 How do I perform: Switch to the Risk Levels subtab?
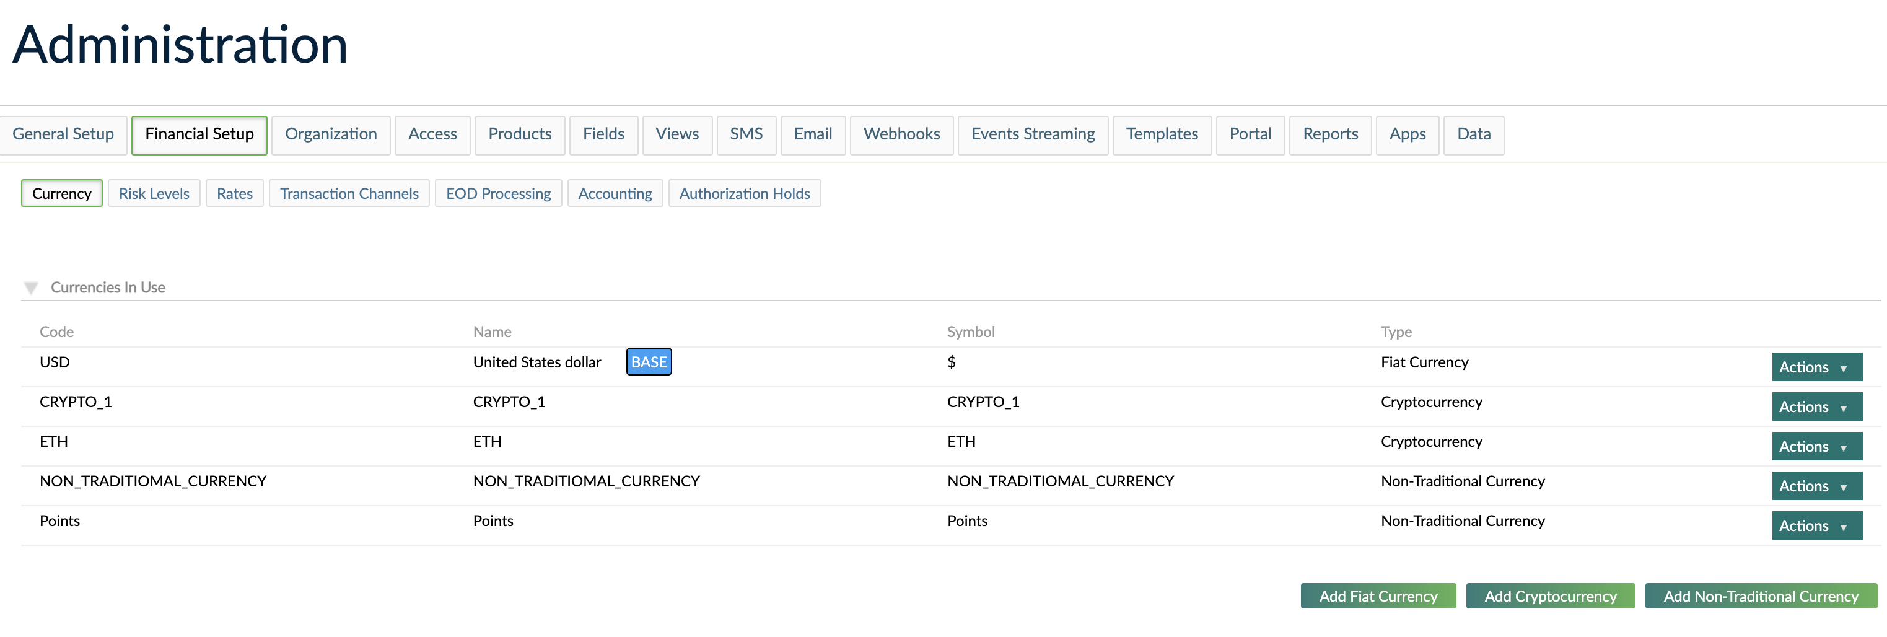click(x=154, y=193)
